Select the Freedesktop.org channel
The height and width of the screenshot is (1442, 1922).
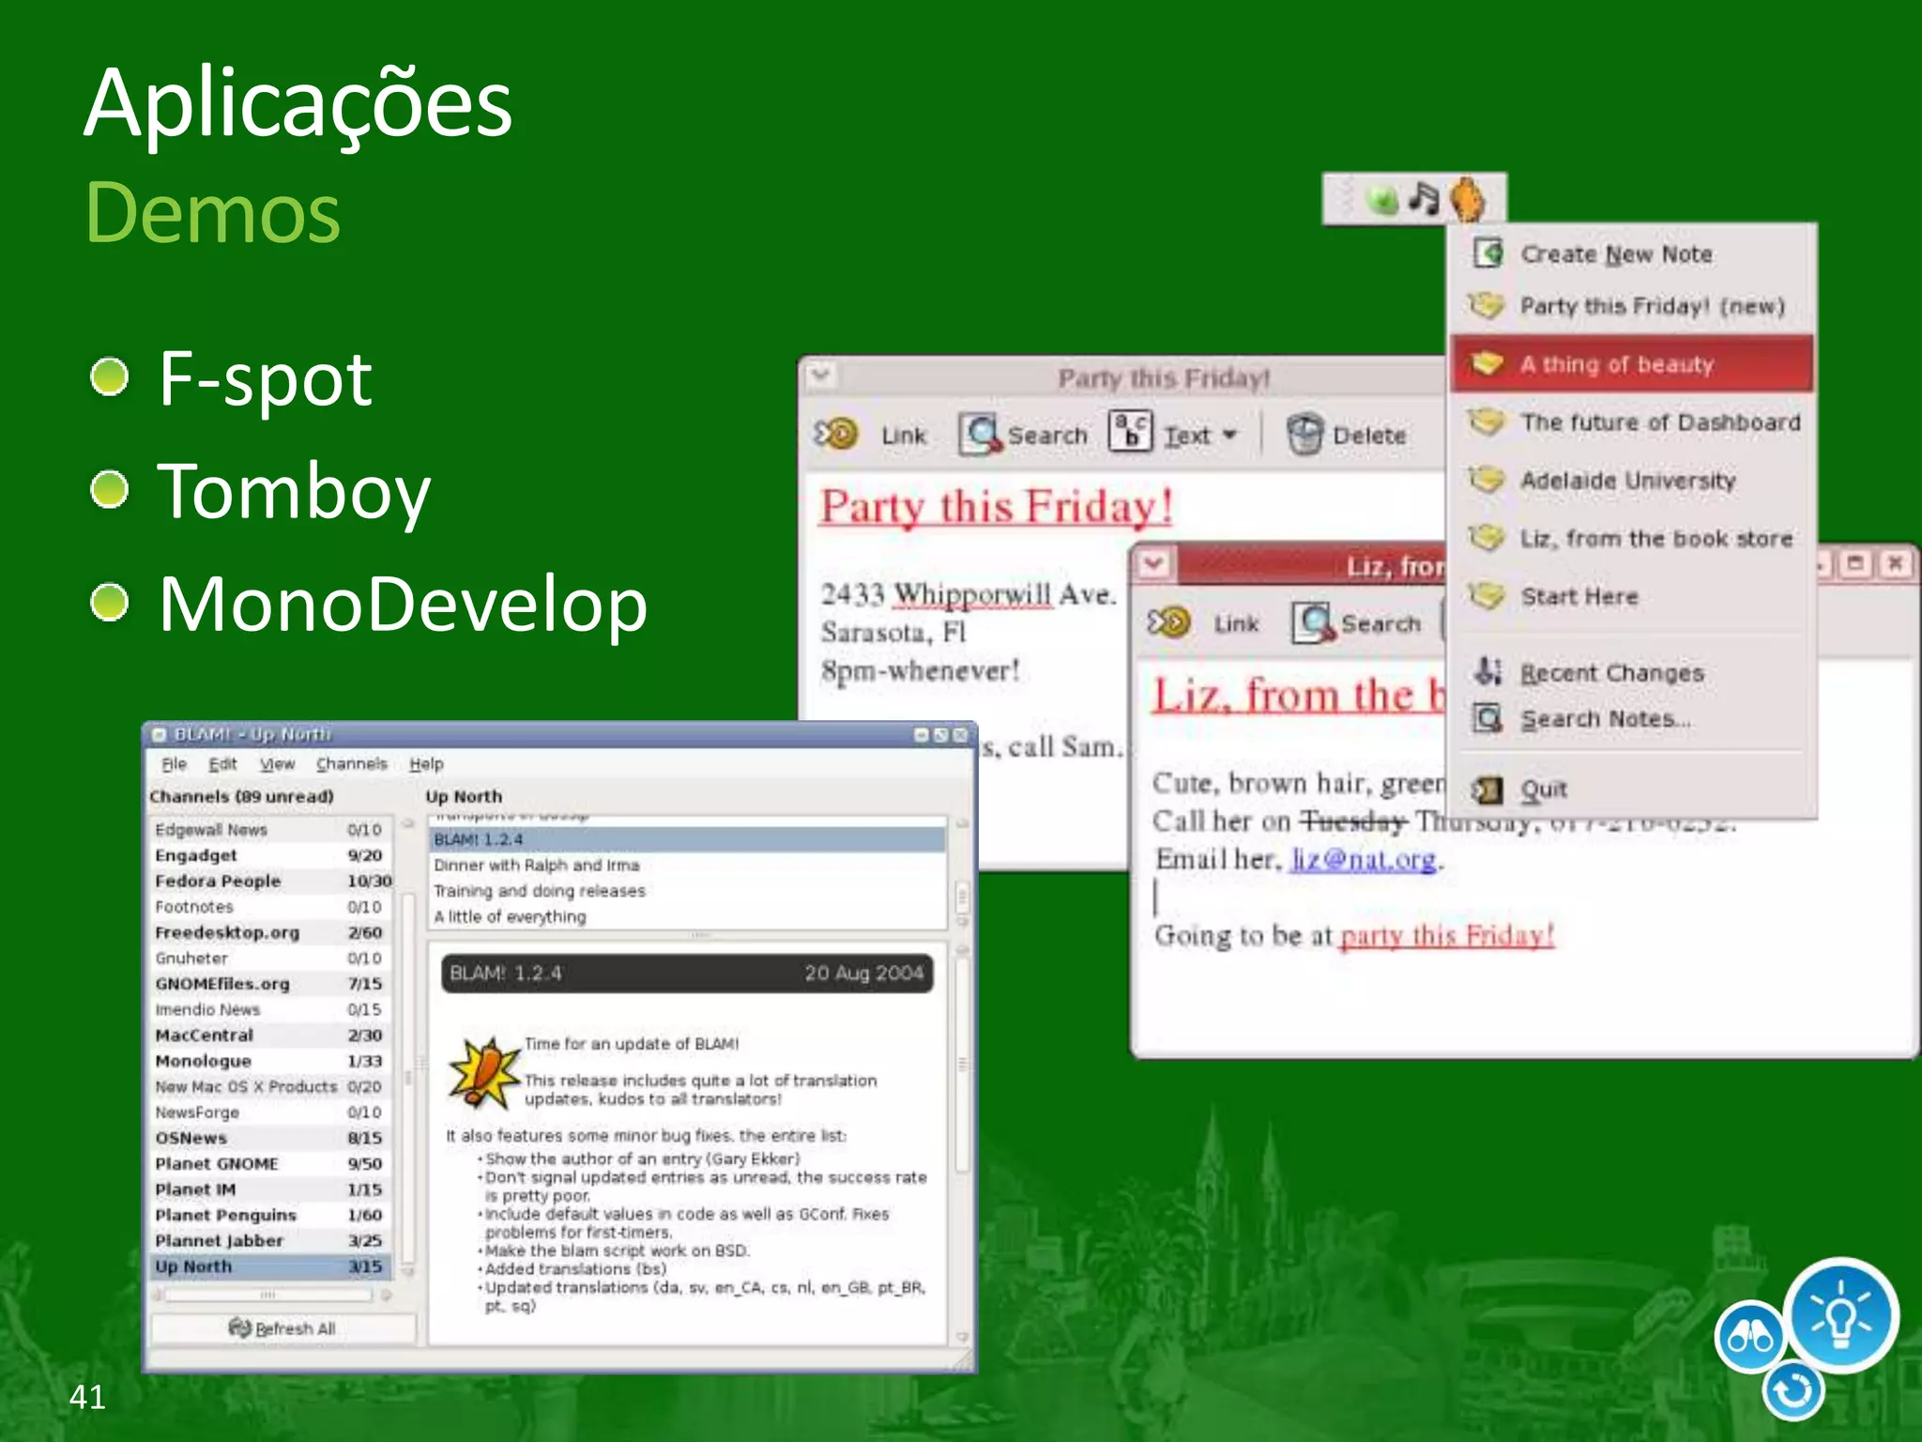(x=269, y=932)
